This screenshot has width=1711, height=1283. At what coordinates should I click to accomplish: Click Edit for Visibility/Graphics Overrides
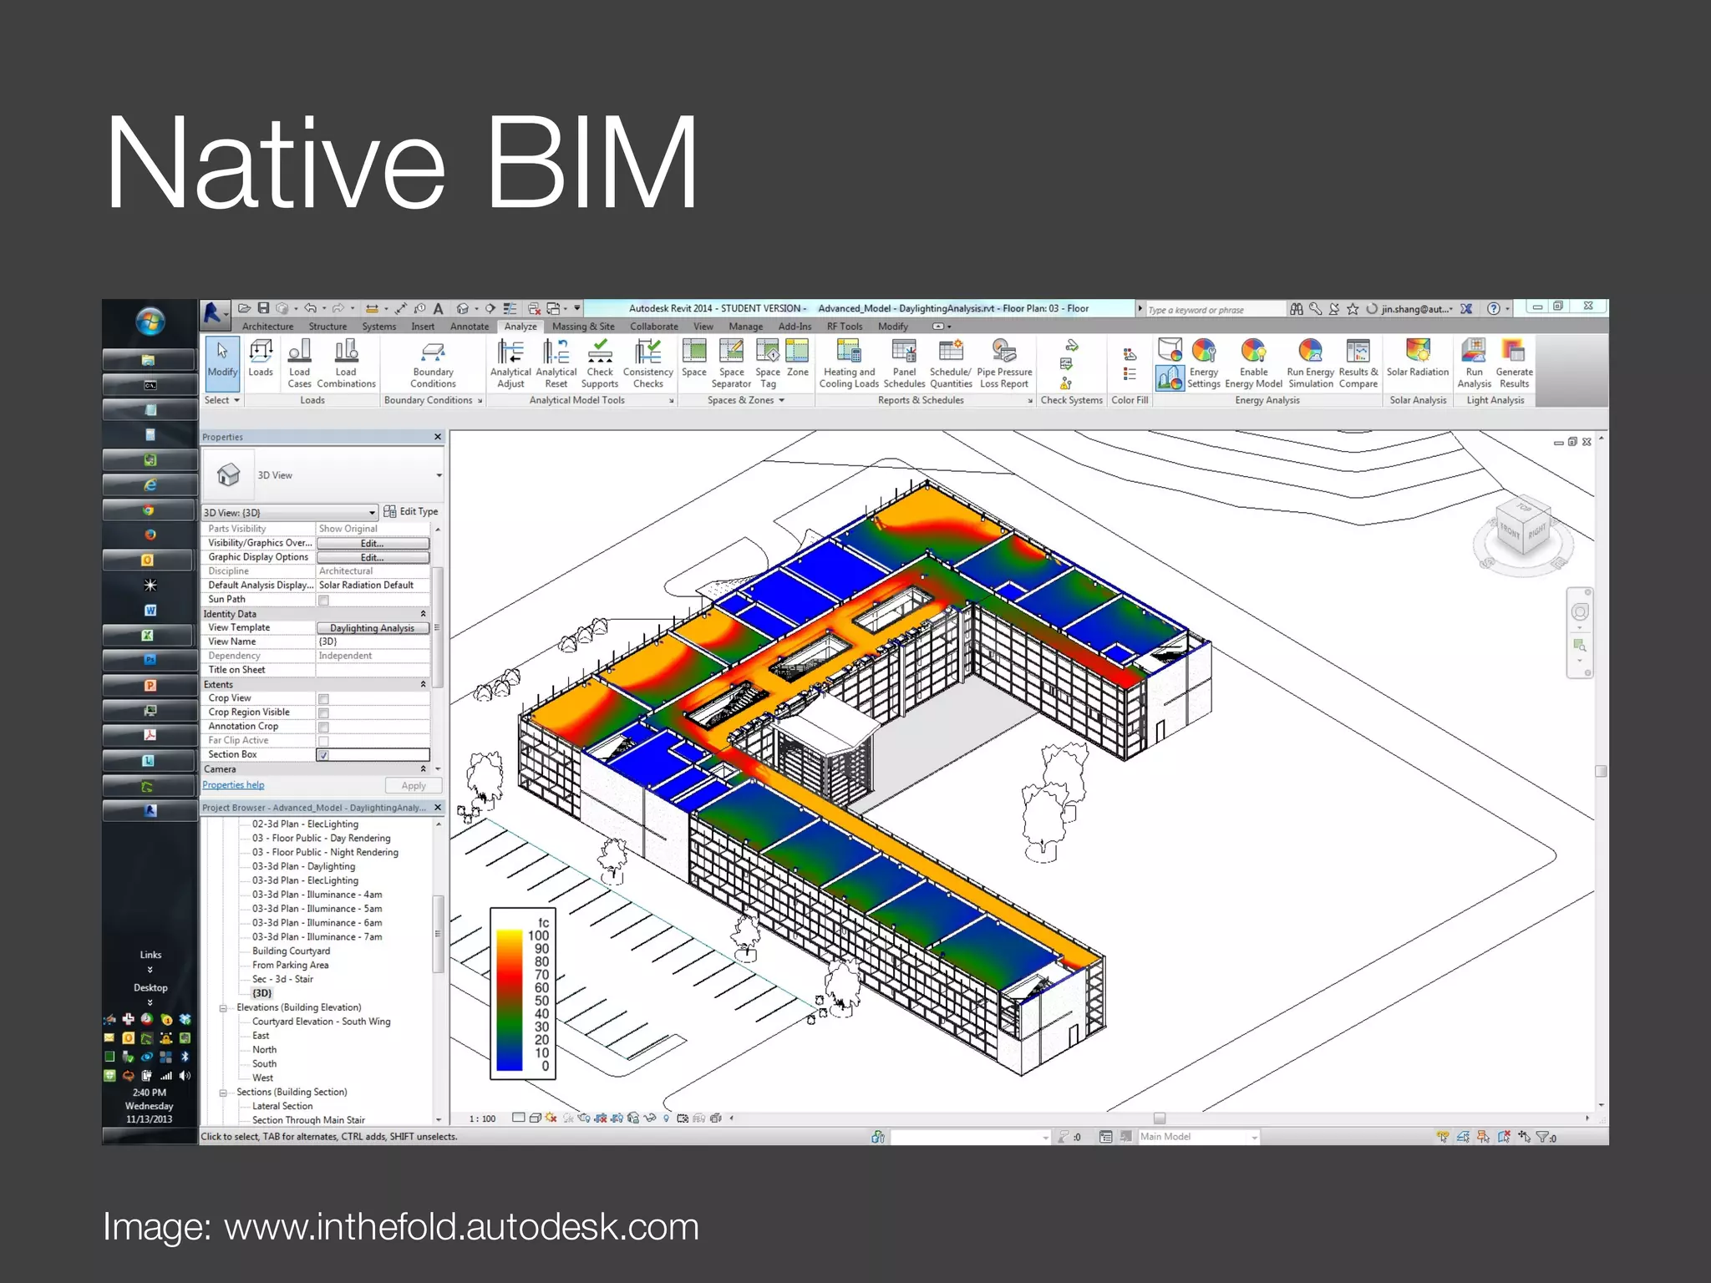pos(373,544)
